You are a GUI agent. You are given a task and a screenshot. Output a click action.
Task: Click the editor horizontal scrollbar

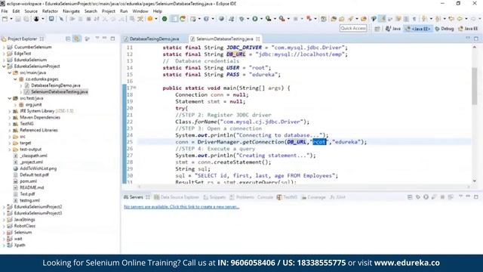pyautogui.click(x=303, y=187)
